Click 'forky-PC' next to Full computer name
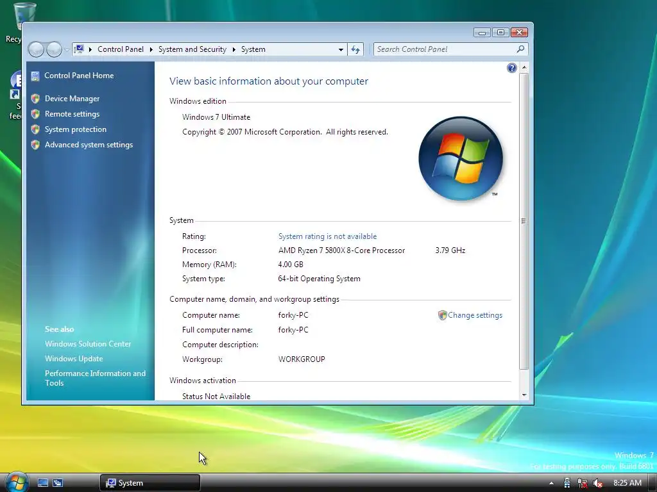Screen dimensions: 657x492 point(293,330)
